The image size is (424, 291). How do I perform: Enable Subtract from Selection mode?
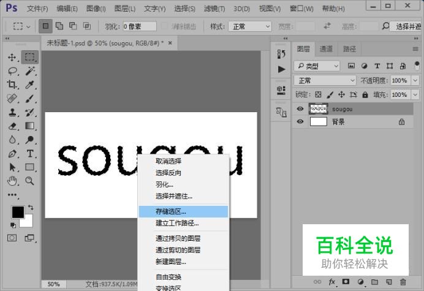(x=73, y=26)
